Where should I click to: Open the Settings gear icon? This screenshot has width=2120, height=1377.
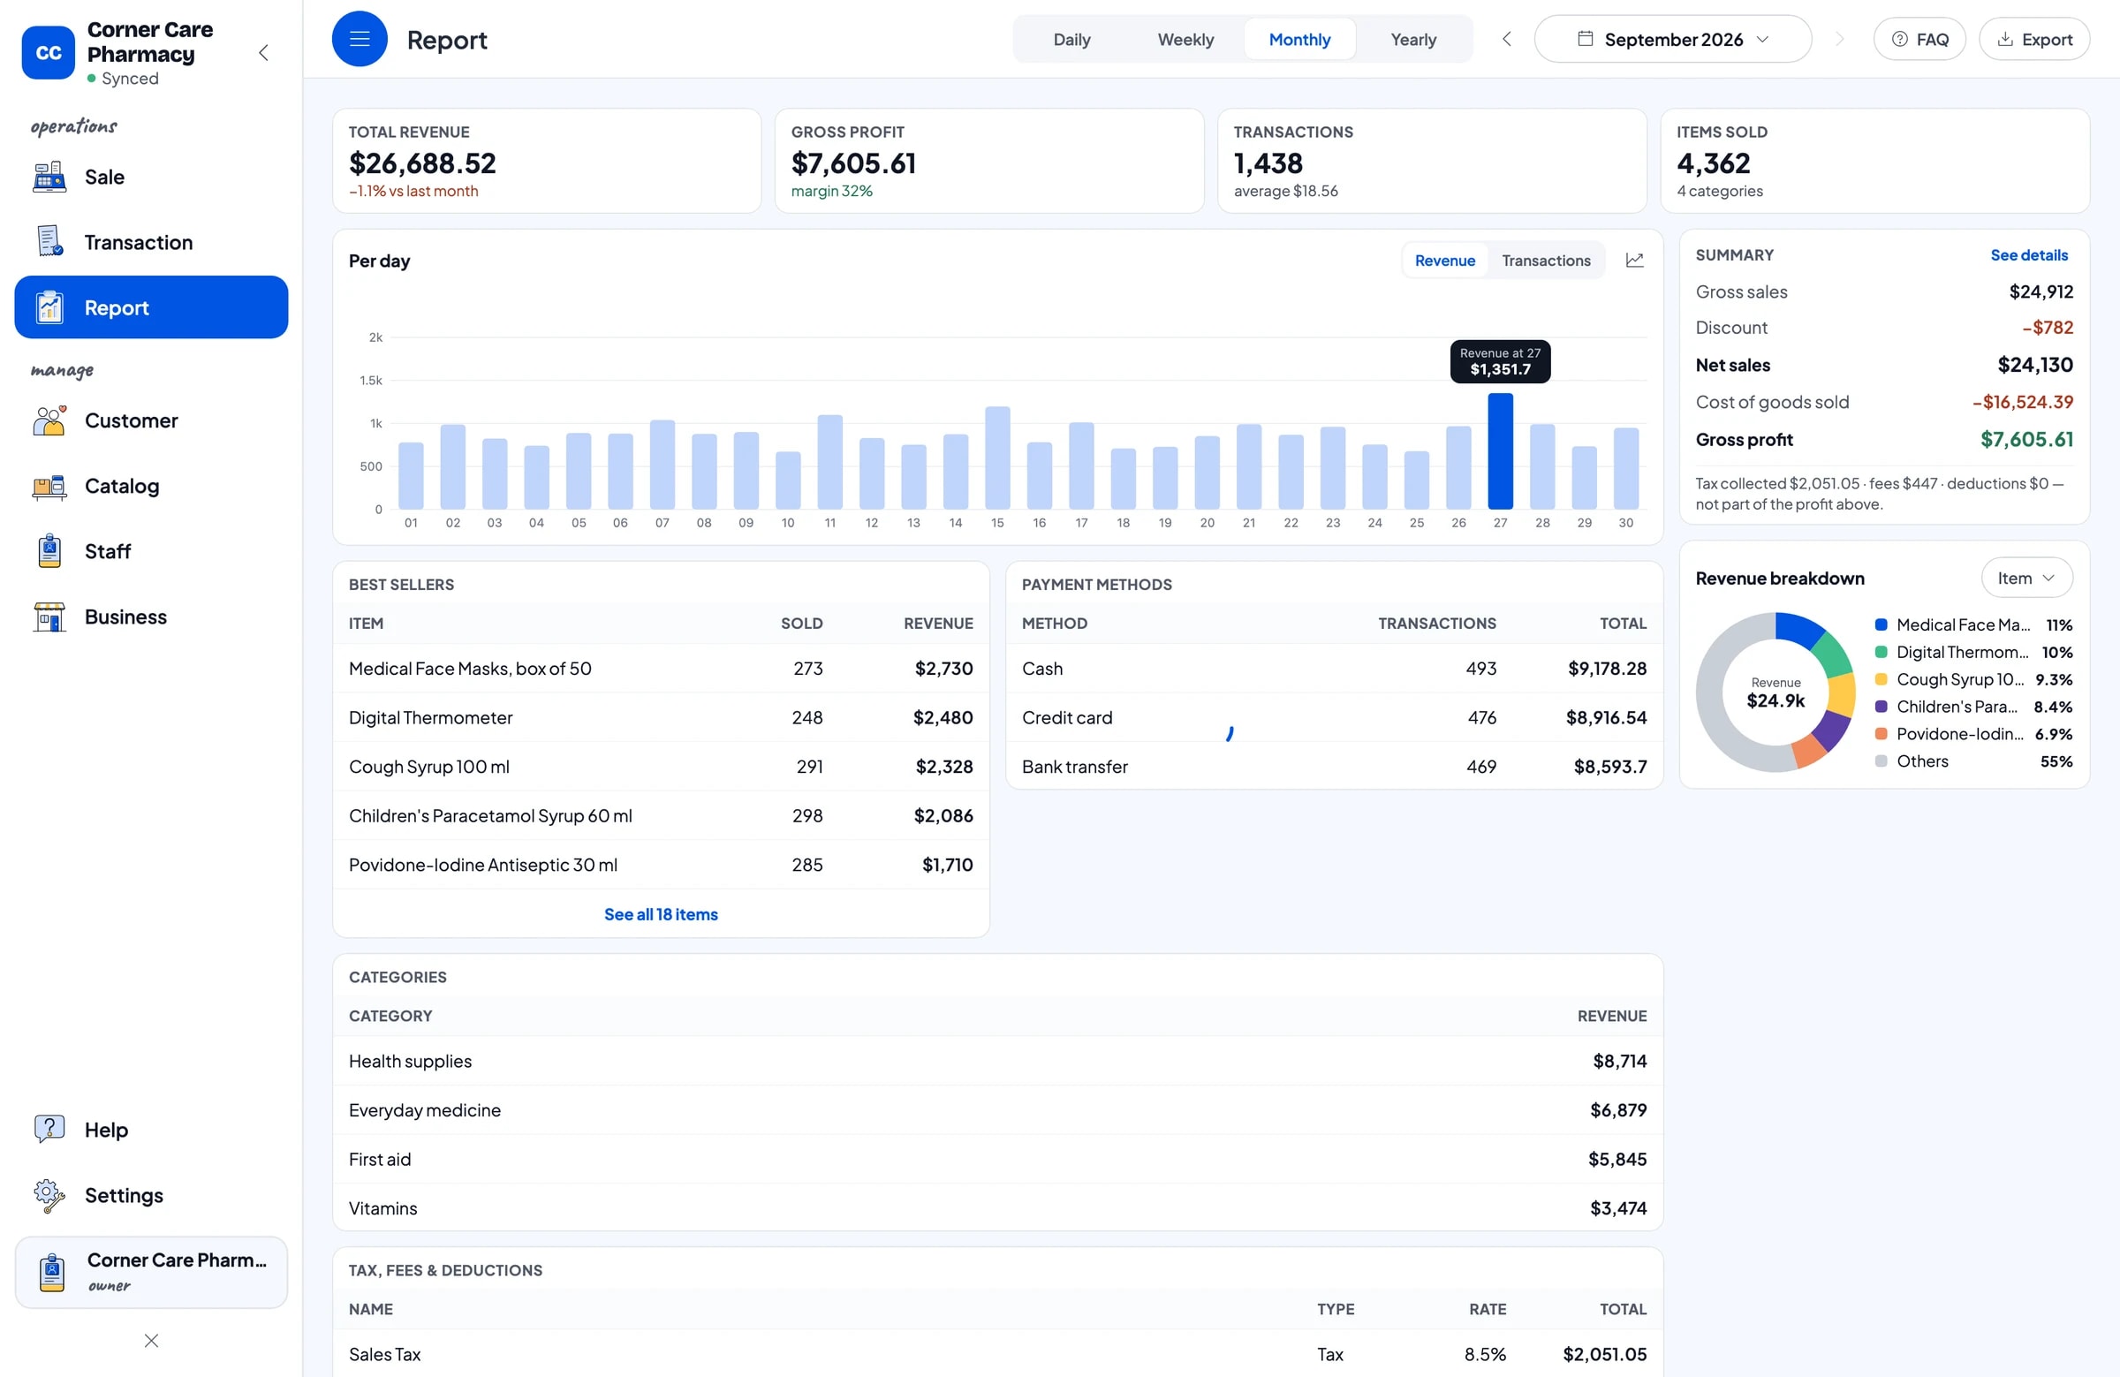[49, 1195]
